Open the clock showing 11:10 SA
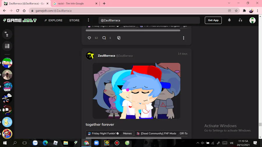Viewport: 262px width, 147px height. [x=243, y=143]
